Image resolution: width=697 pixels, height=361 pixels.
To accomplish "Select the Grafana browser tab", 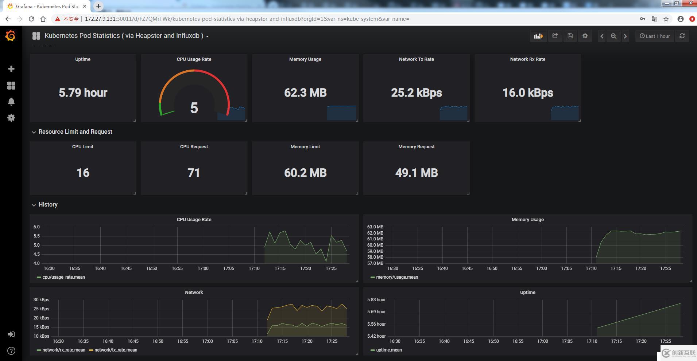I will [x=47, y=6].
